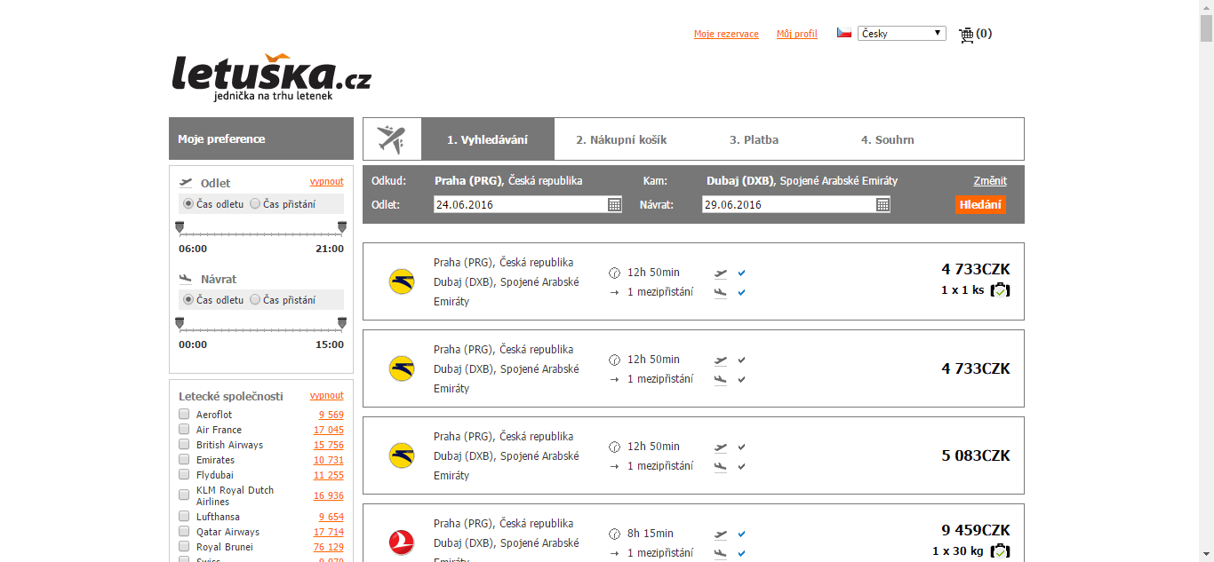Click Emirates price 10 731
Image resolution: width=1214 pixels, height=562 pixels.
pos(329,460)
